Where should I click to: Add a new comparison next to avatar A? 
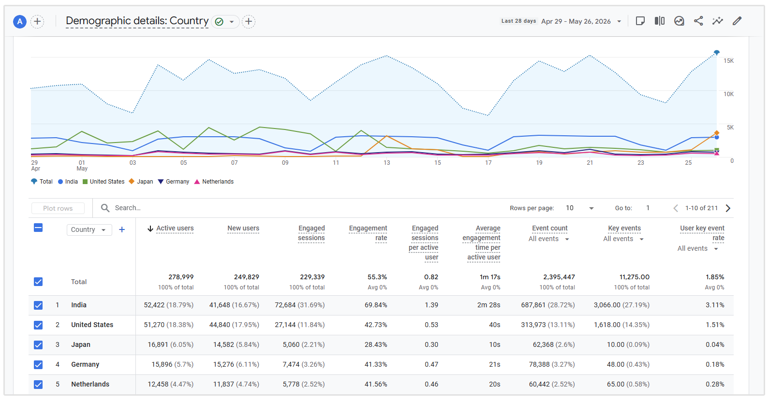click(37, 21)
